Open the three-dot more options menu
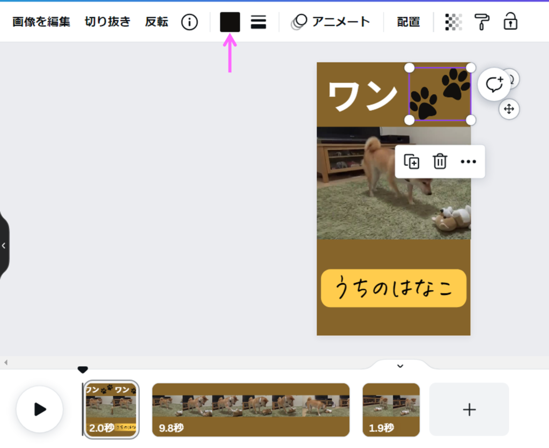This screenshot has width=549, height=448. pos(468,161)
